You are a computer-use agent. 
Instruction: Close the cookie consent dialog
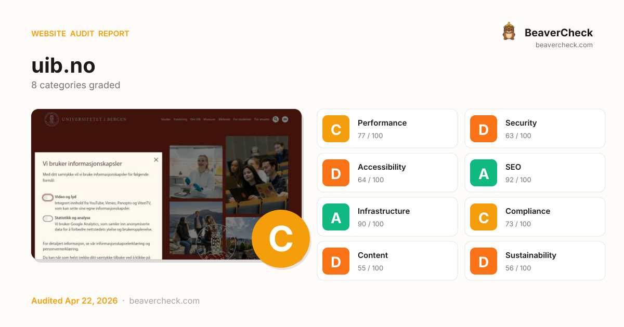pos(156,160)
